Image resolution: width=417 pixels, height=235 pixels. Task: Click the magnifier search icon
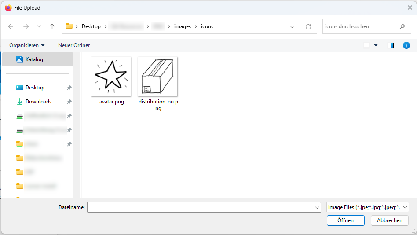[x=402, y=26]
